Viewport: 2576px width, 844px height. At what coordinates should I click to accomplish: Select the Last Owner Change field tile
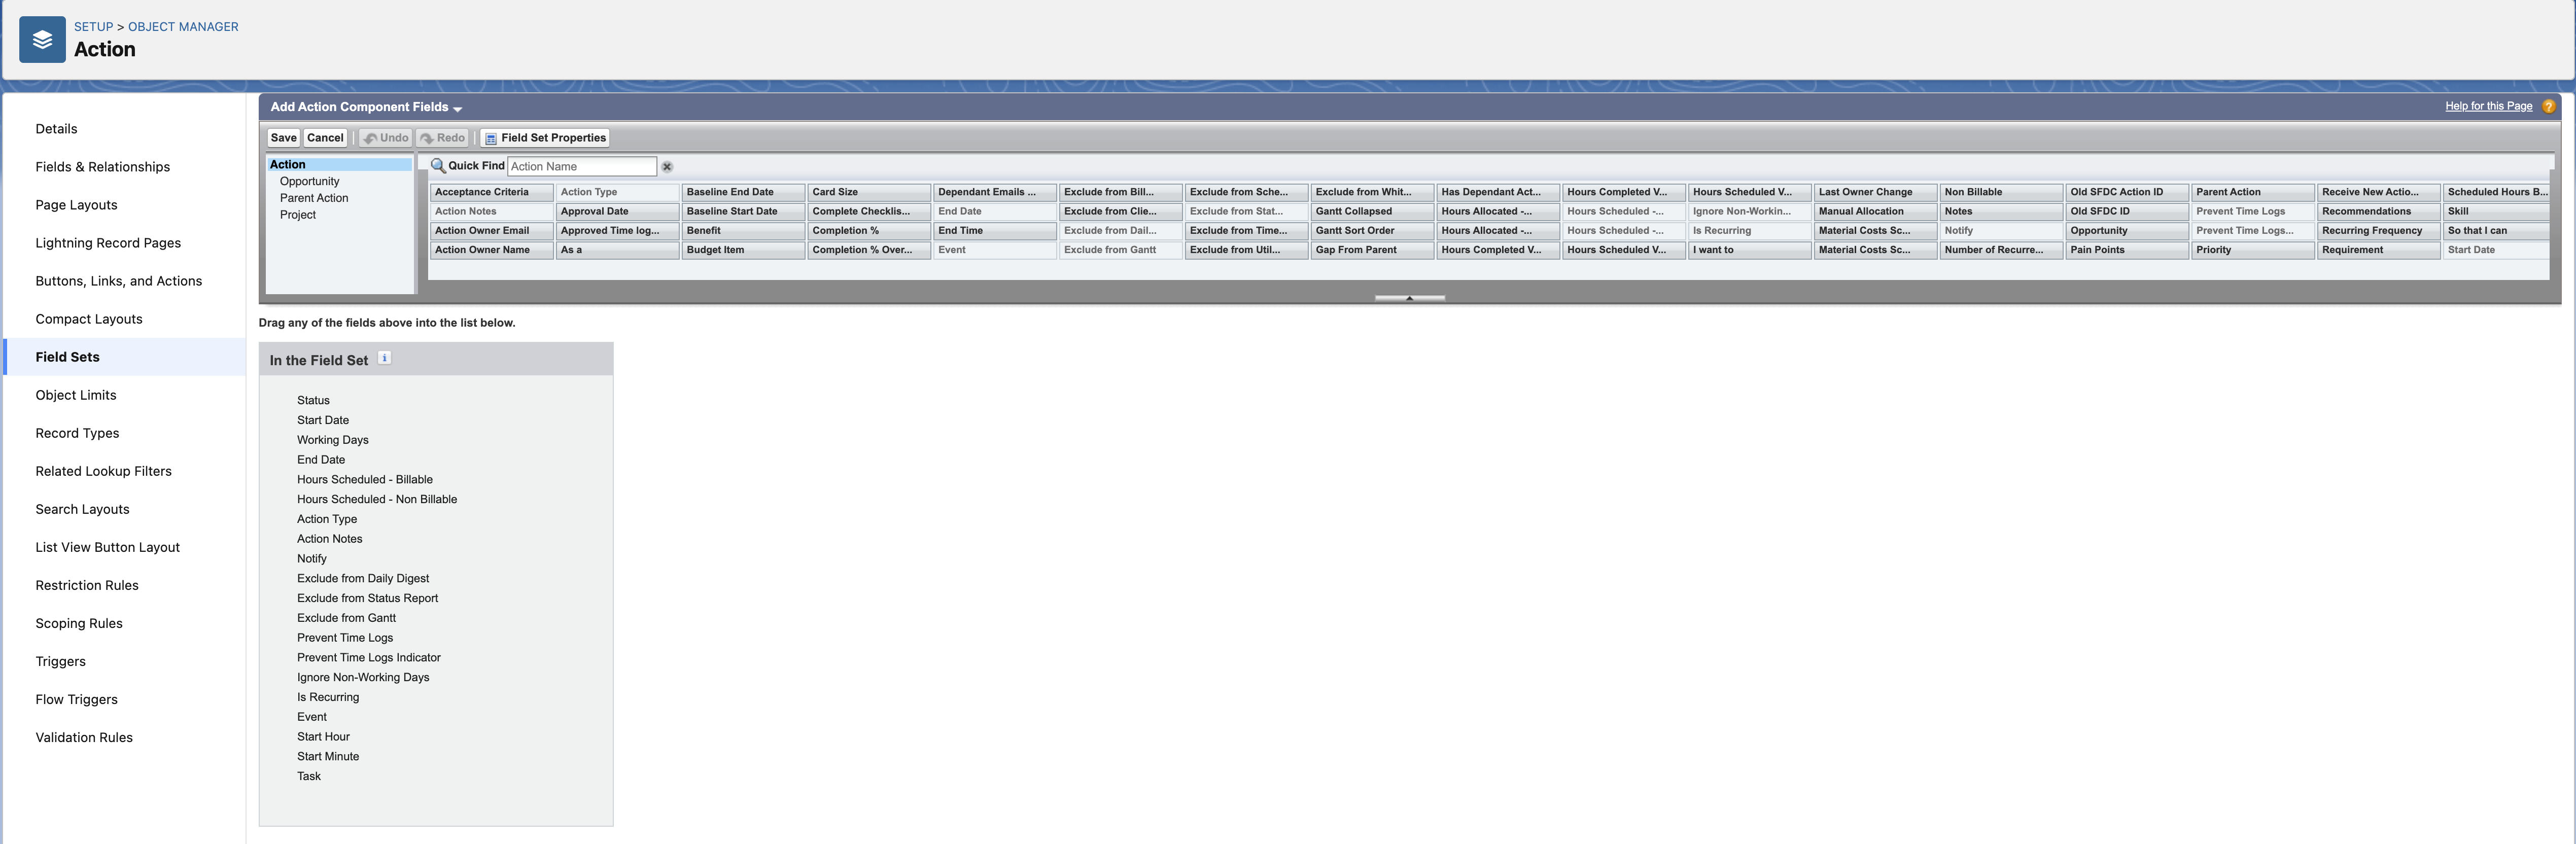(x=1875, y=192)
